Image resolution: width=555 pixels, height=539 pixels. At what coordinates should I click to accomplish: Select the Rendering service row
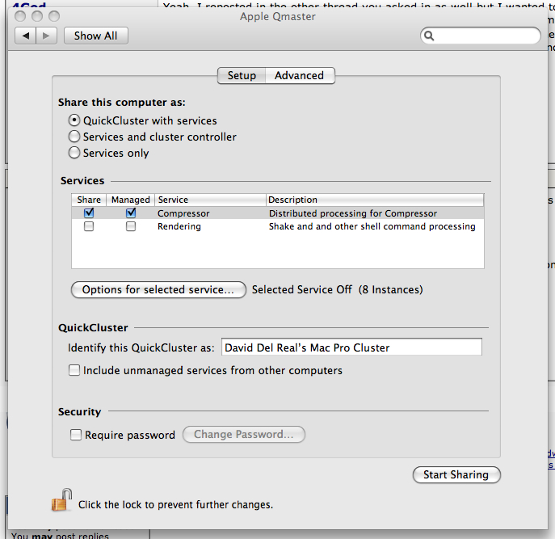click(x=278, y=226)
